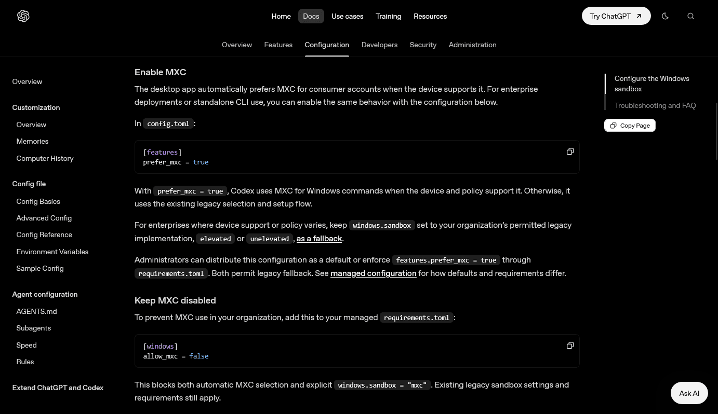718x414 pixels.
Task: Toggle dark mode moon icon
Action: (665, 16)
